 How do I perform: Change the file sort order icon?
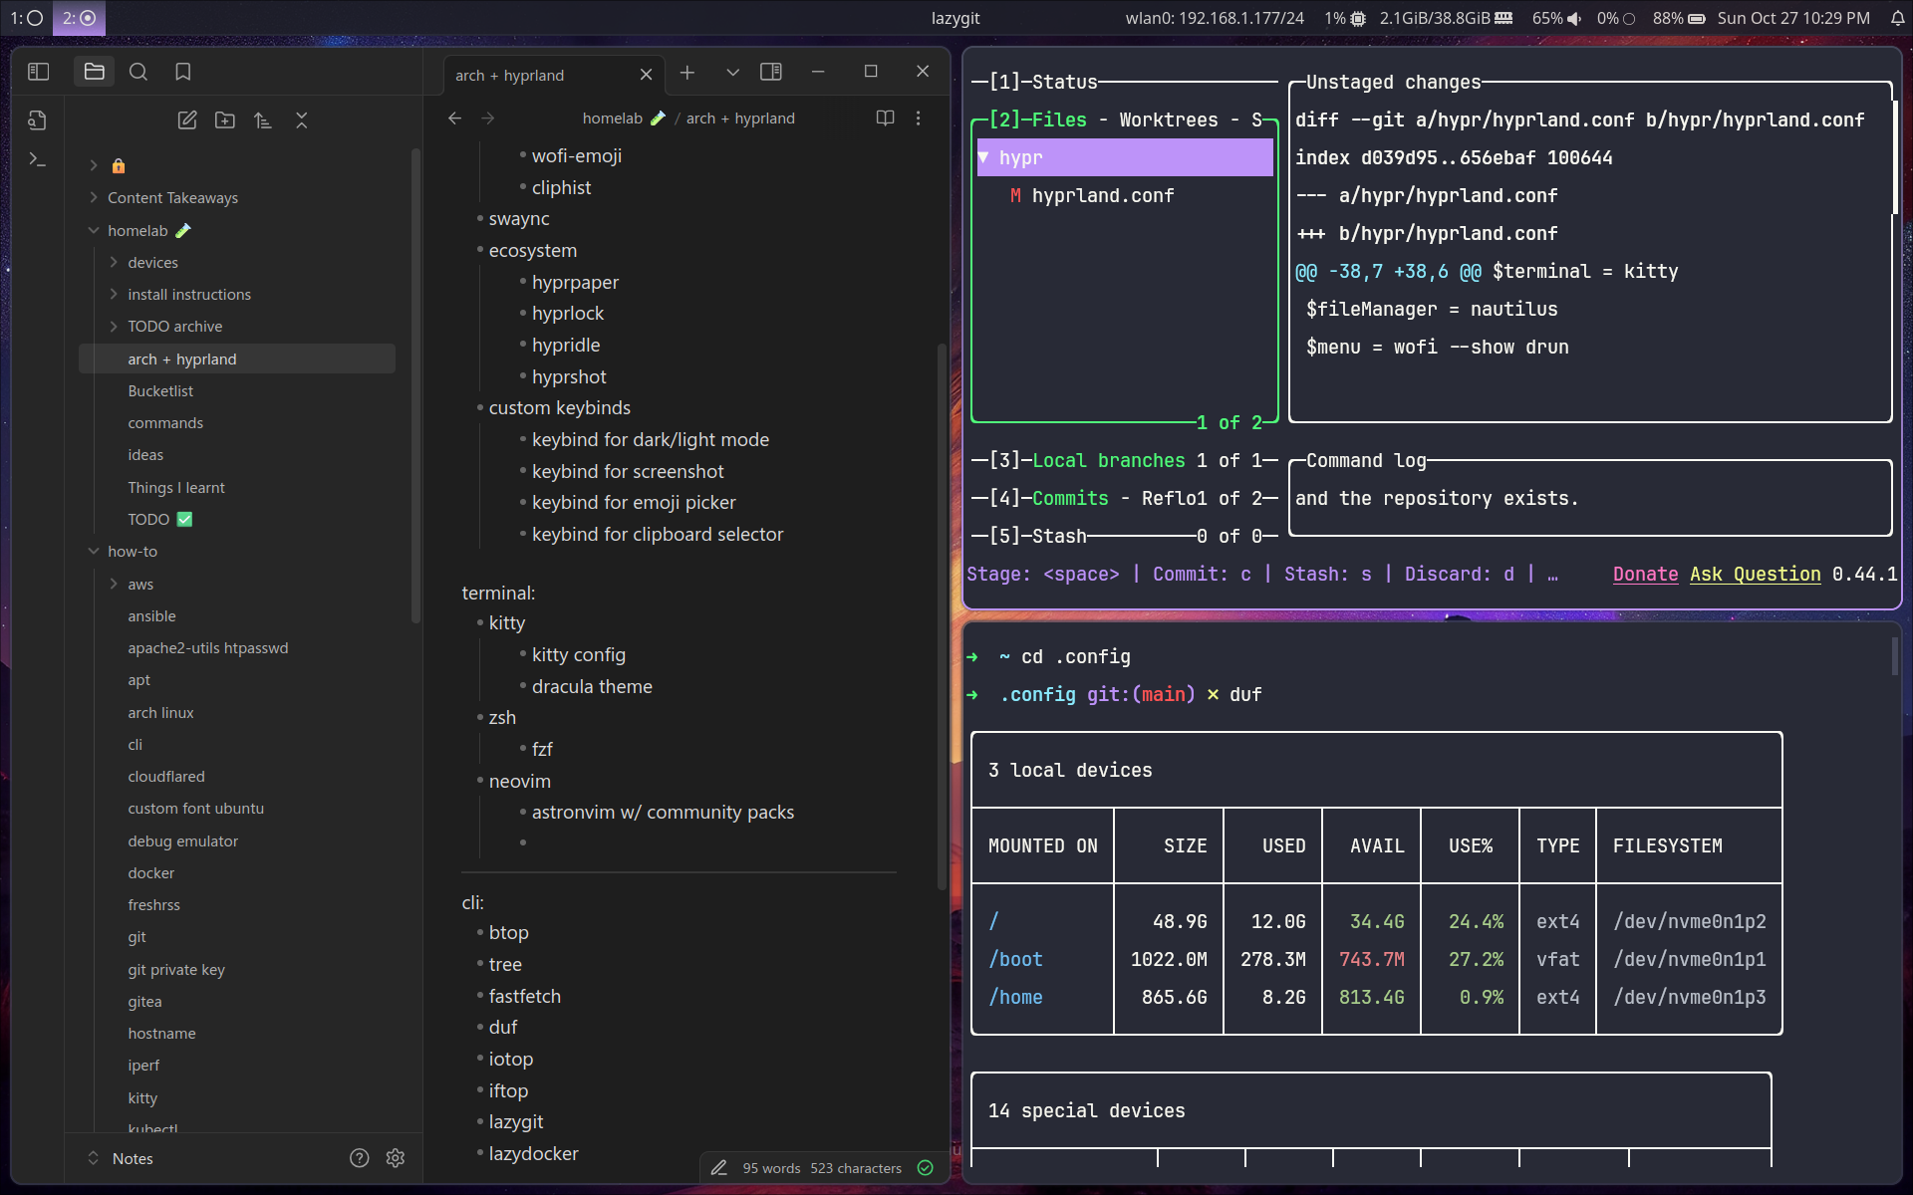263,120
